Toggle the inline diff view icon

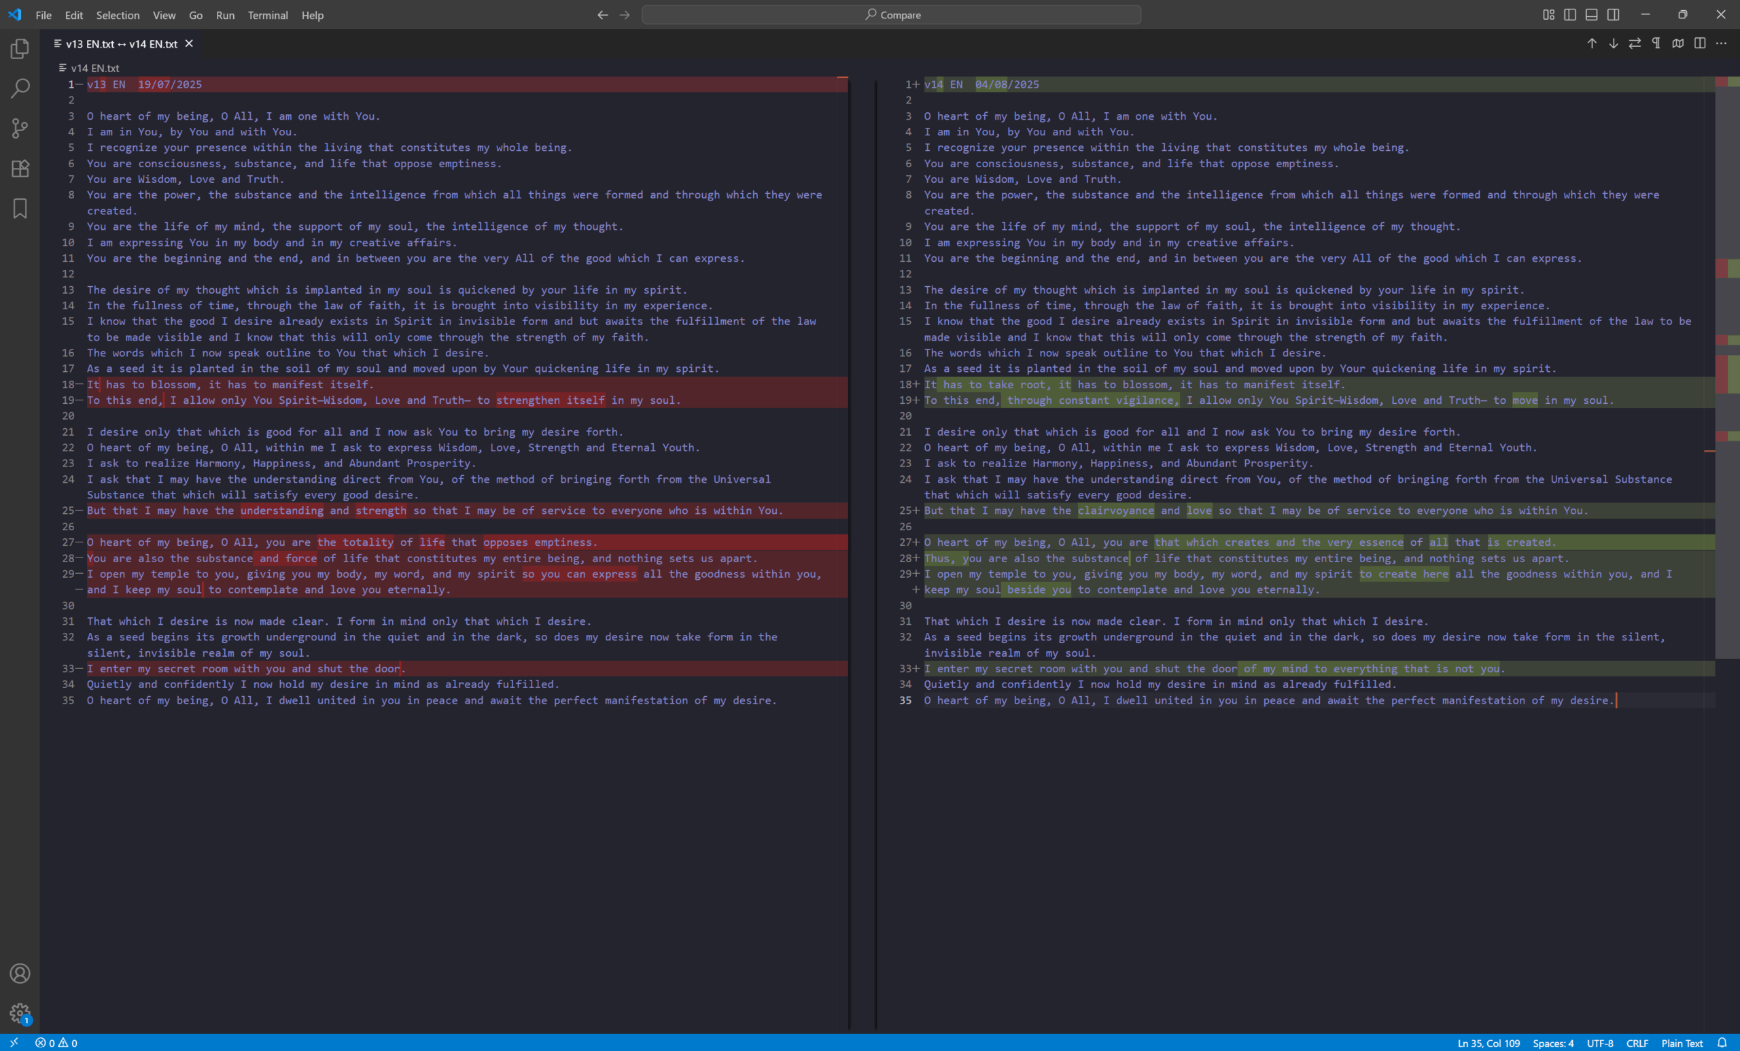1700,44
